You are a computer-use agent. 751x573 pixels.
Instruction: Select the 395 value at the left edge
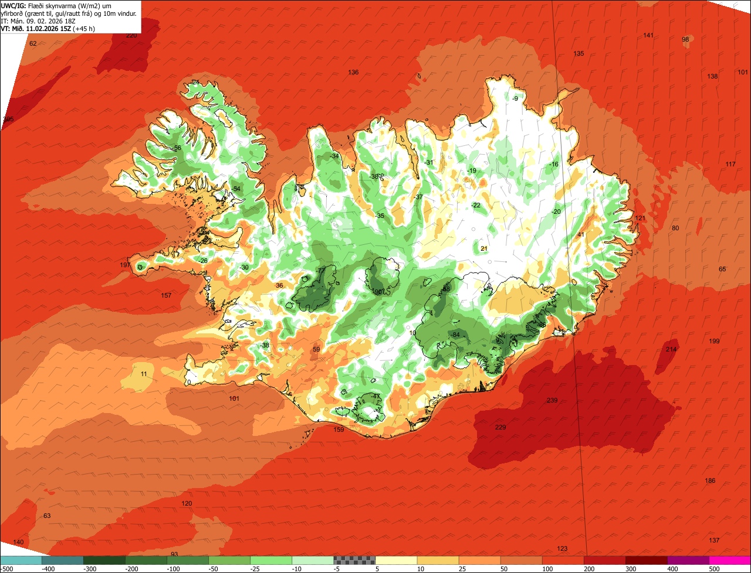[x=8, y=119]
